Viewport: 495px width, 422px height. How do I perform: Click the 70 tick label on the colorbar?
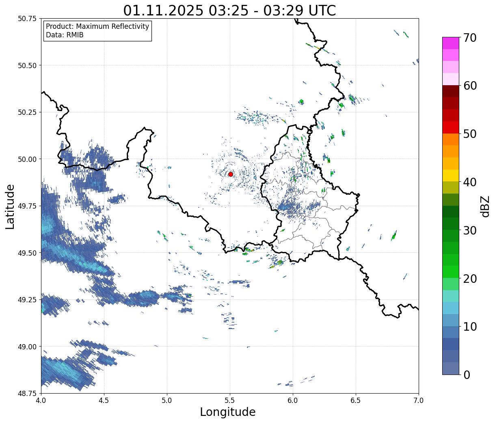470,38
